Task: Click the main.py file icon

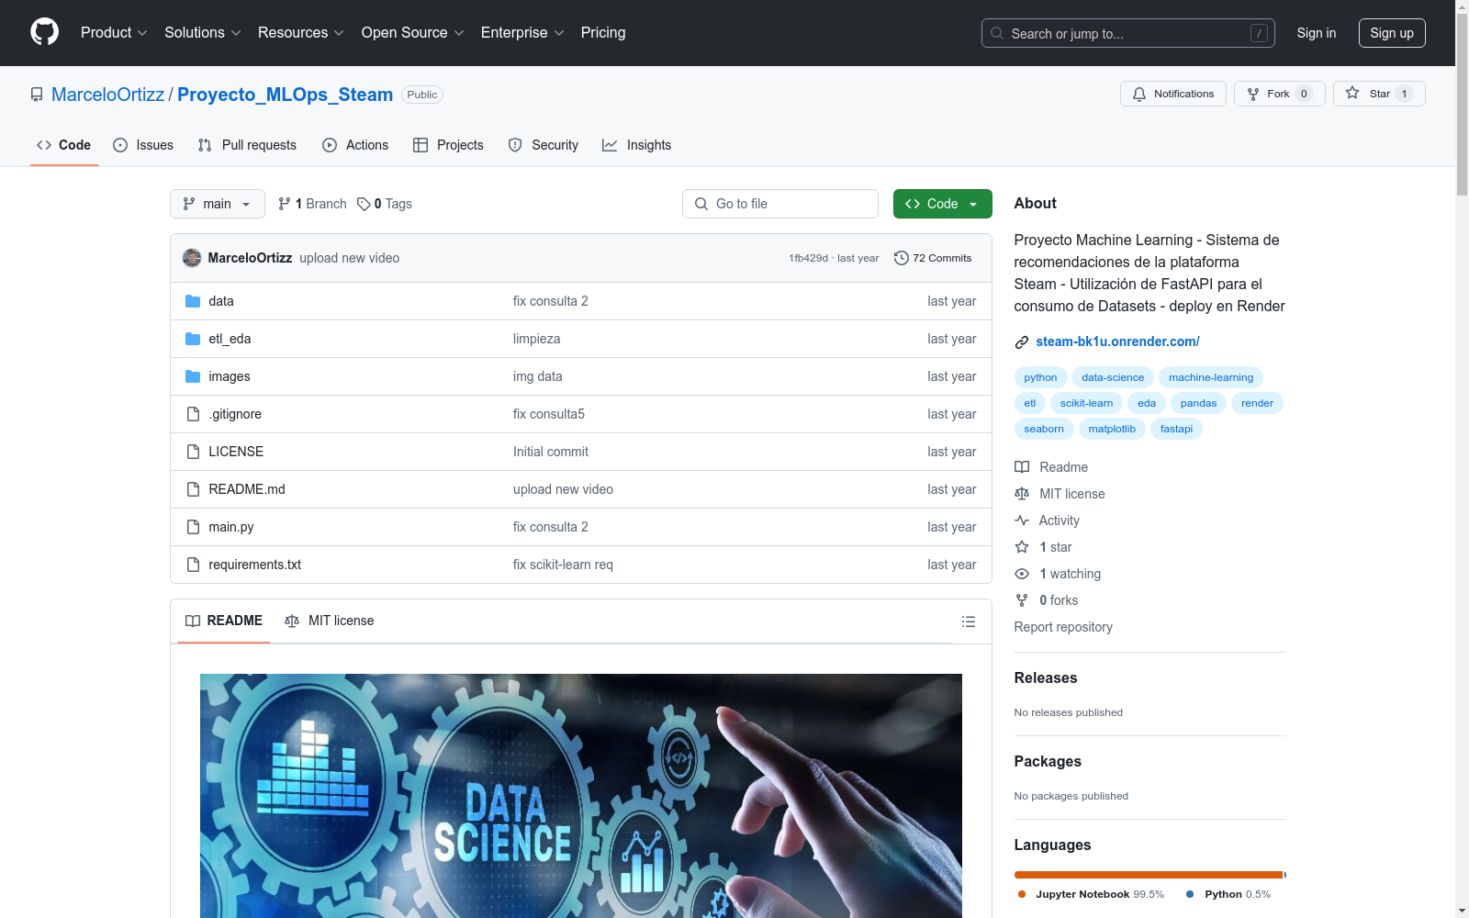Action: (193, 527)
